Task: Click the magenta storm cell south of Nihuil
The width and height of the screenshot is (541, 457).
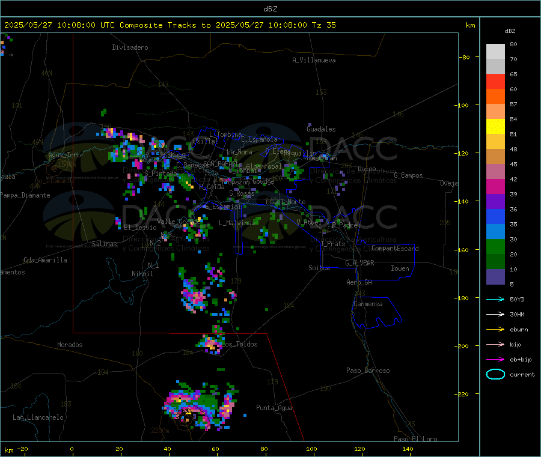Action: (195, 297)
